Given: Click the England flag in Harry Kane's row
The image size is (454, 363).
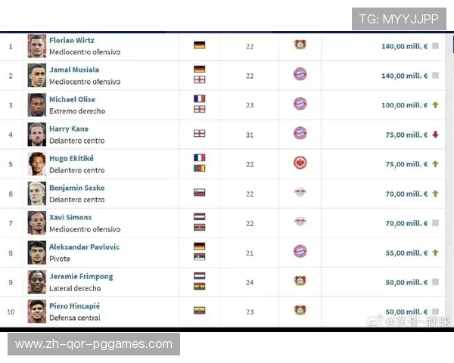Looking at the screenshot, I should pyautogui.click(x=199, y=134).
